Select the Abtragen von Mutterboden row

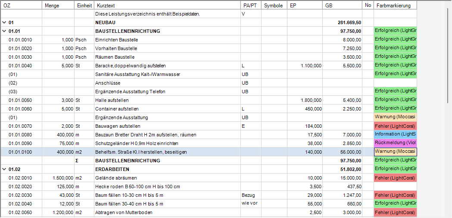pyautogui.click(x=209, y=212)
